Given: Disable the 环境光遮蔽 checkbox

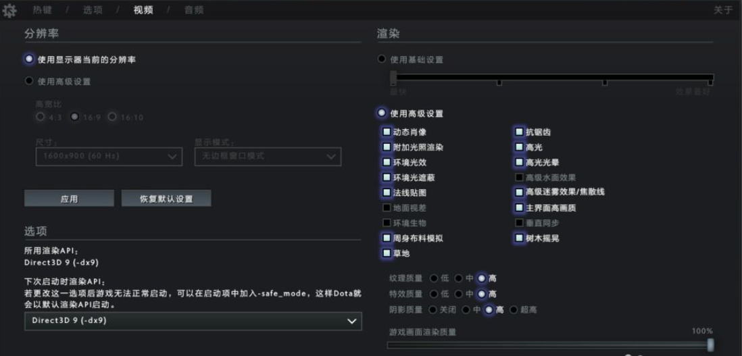Looking at the screenshot, I should (387, 178).
